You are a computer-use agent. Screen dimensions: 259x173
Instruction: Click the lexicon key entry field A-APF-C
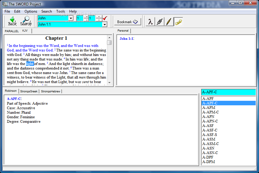pyautogui.click(x=228, y=92)
